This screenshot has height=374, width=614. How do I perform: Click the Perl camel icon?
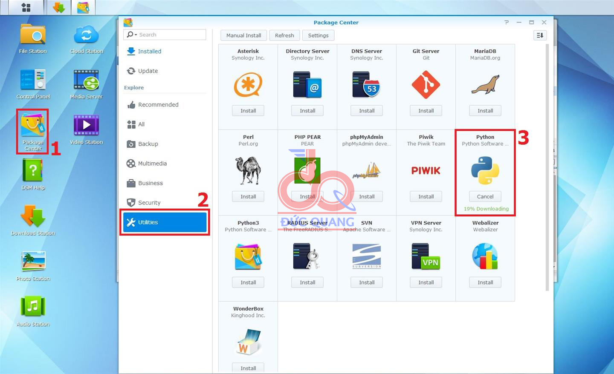(248, 170)
